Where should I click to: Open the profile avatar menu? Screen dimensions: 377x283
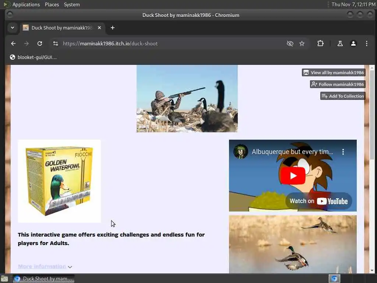tap(353, 43)
